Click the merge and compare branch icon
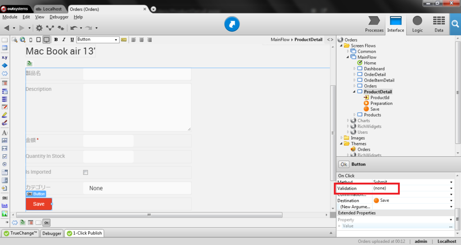The image size is (461, 245). point(50,28)
